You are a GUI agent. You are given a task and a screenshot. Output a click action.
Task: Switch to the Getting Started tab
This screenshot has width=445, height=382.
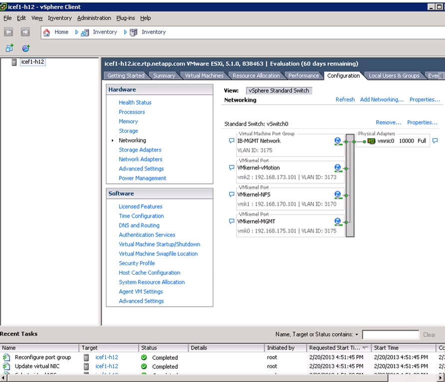pos(126,76)
